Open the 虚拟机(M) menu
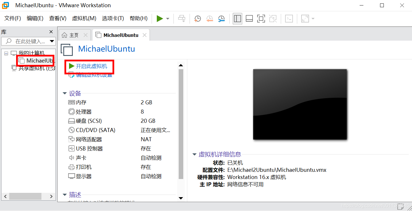This screenshot has height=211, width=412. pos(84,18)
